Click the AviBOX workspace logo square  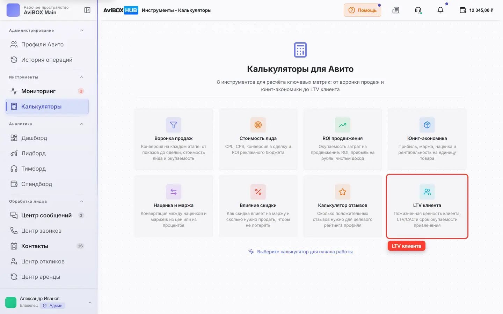point(13,10)
